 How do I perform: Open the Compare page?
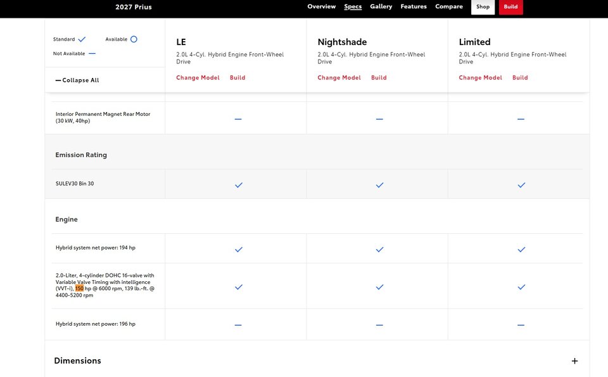[x=449, y=6]
